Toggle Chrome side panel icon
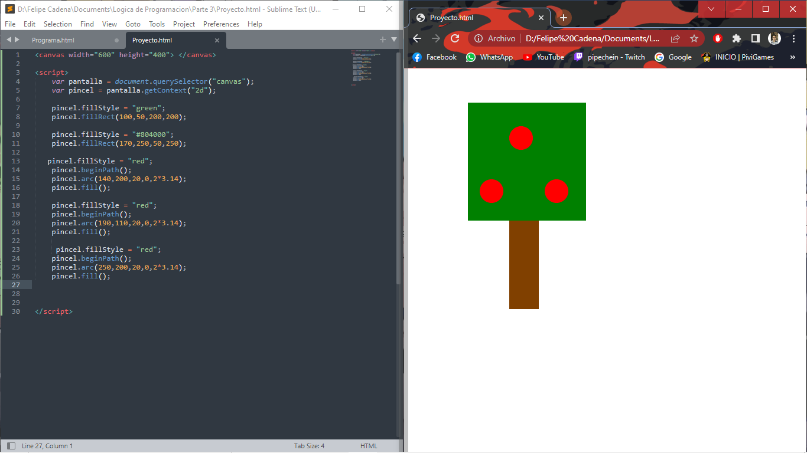Screen dimensions: 807x453 point(755,38)
